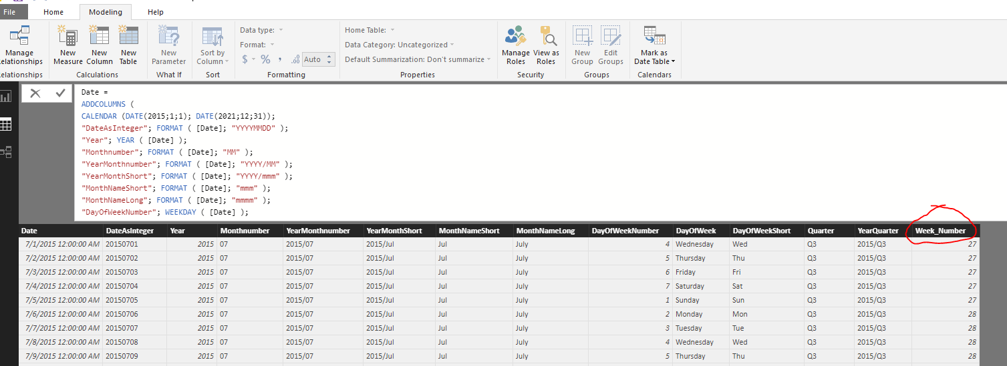
Task: Select the DateAsInteger column header
Action: (x=135, y=231)
